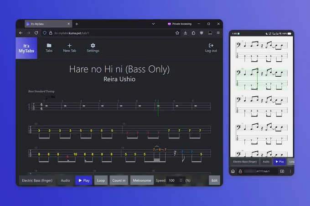The width and height of the screenshot is (310, 206).
Task: Log out using the header icon
Action: tap(211, 48)
